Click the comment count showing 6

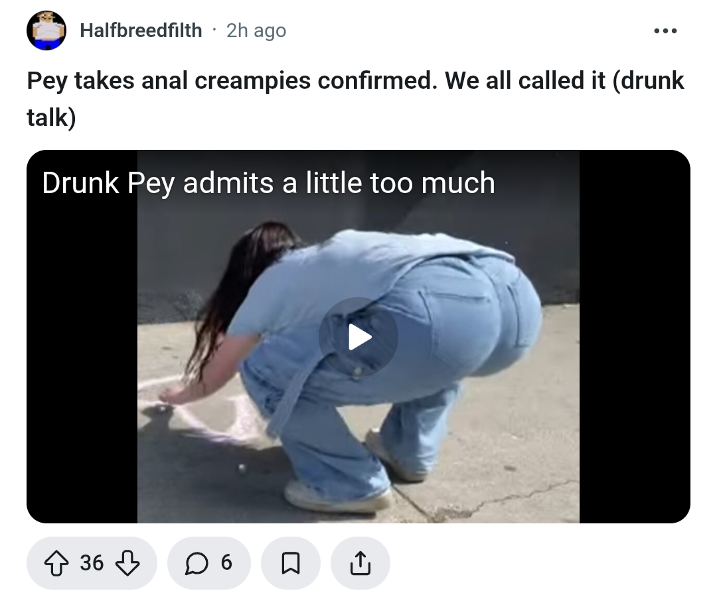coord(227,563)
